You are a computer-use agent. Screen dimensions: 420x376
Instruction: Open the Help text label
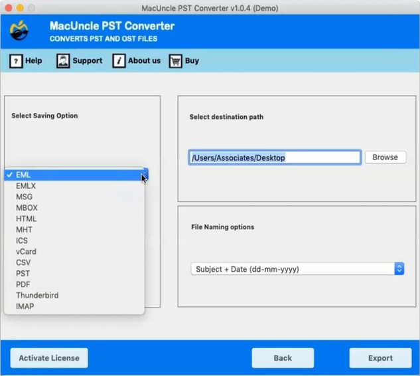click(33, 60)
